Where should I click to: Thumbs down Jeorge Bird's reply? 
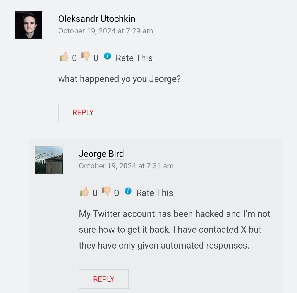point(106,192)
